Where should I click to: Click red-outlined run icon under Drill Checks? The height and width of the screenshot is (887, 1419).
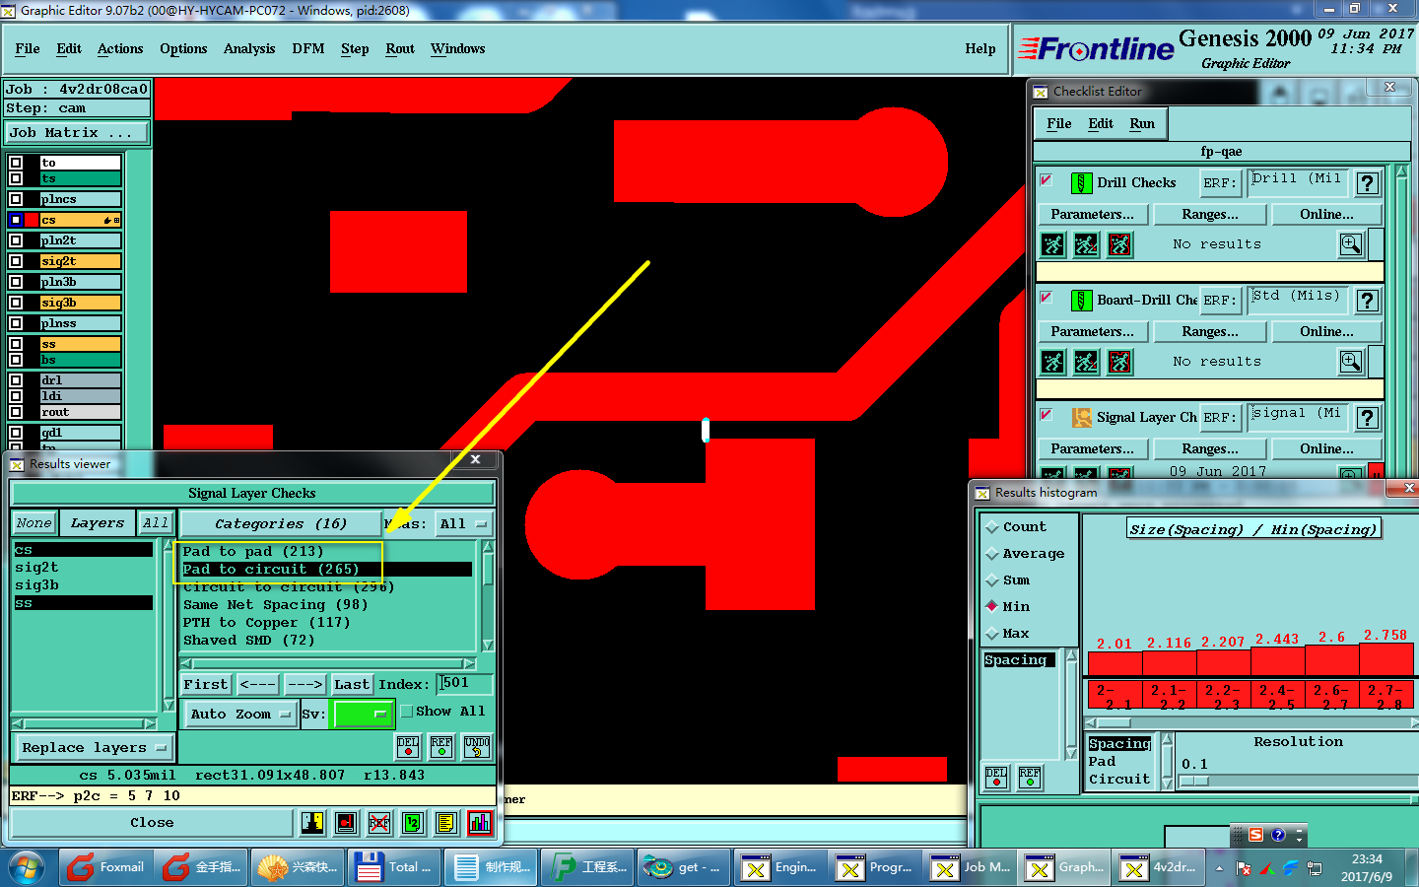pyautogui.click(x=1119, y=244)
